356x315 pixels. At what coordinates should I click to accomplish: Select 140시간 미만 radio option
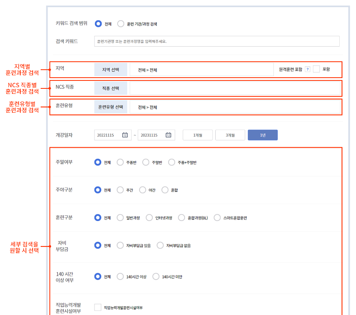(156, 276)
